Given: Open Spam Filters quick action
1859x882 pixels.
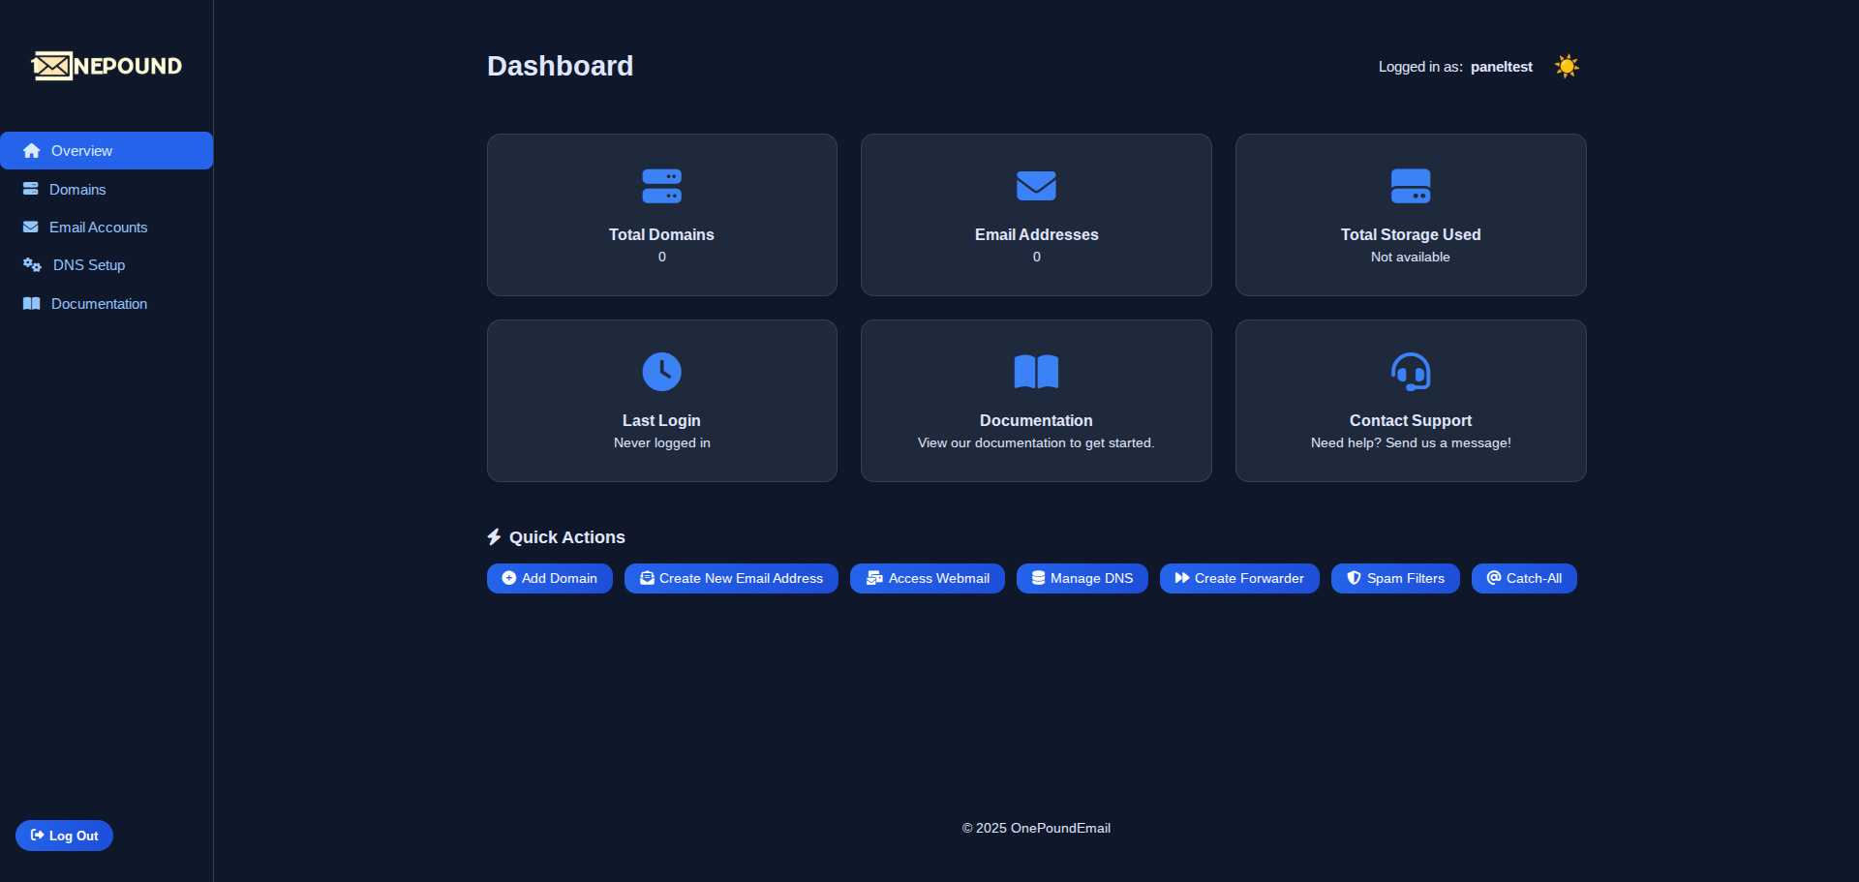Looking at the screenshot, I should (1394, 578).
